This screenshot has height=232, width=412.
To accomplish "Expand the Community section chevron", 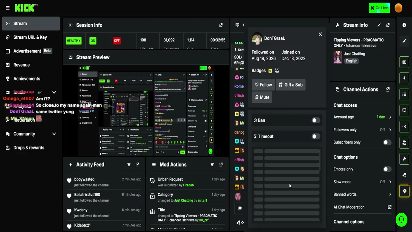I will pos(54,134).
